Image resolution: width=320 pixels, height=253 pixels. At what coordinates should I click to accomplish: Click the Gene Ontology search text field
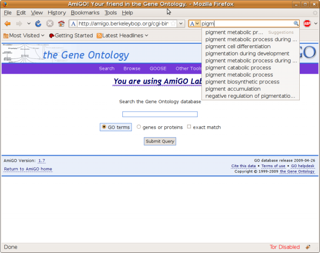click(x=160, y=114)
